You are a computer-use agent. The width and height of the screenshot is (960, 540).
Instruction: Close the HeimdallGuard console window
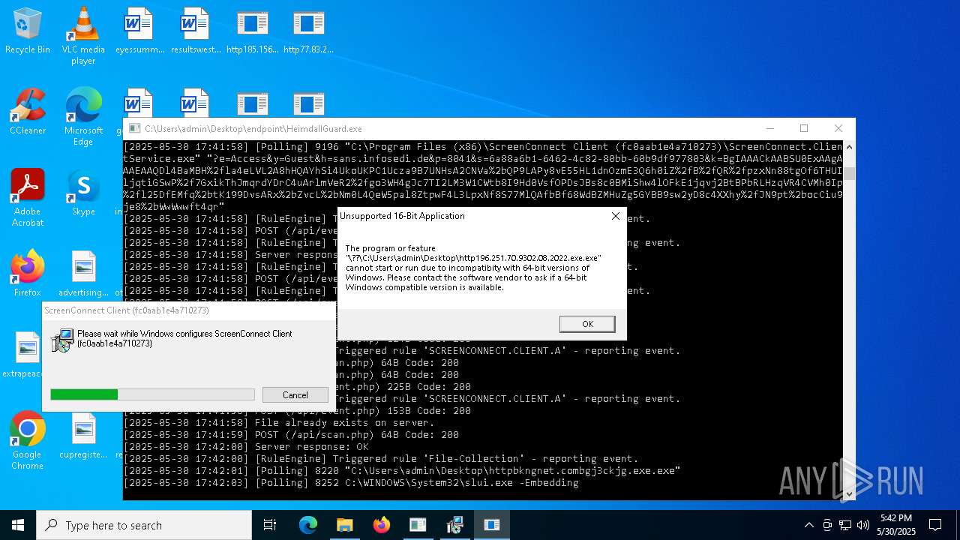point(838,128)
